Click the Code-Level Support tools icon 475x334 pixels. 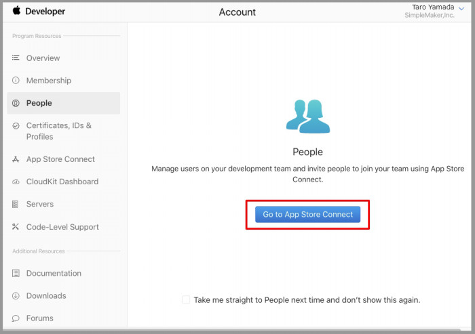[x=16, y=226]
